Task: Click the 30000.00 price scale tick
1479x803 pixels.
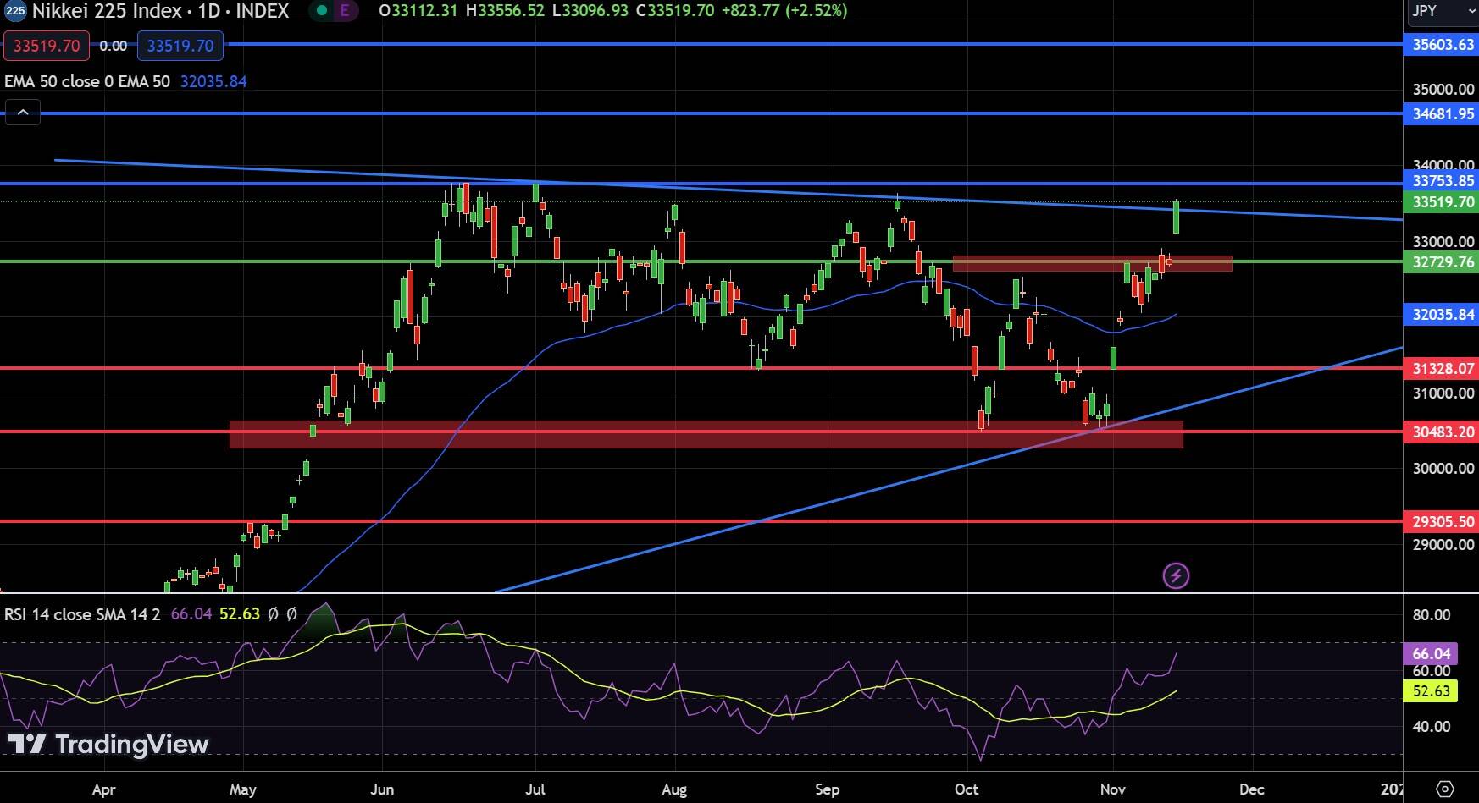Action: (x=1443, y=469)
